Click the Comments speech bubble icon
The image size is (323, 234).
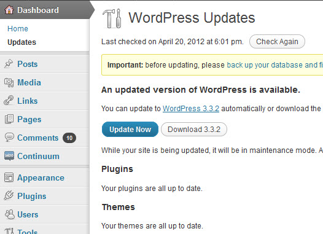point(9,137)
